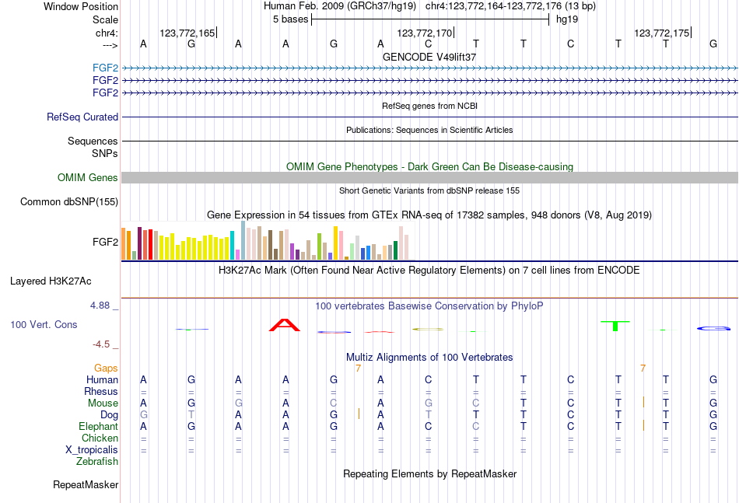
Task: Select the RefSeq Curated track label
Action: [x=82, y=117]
